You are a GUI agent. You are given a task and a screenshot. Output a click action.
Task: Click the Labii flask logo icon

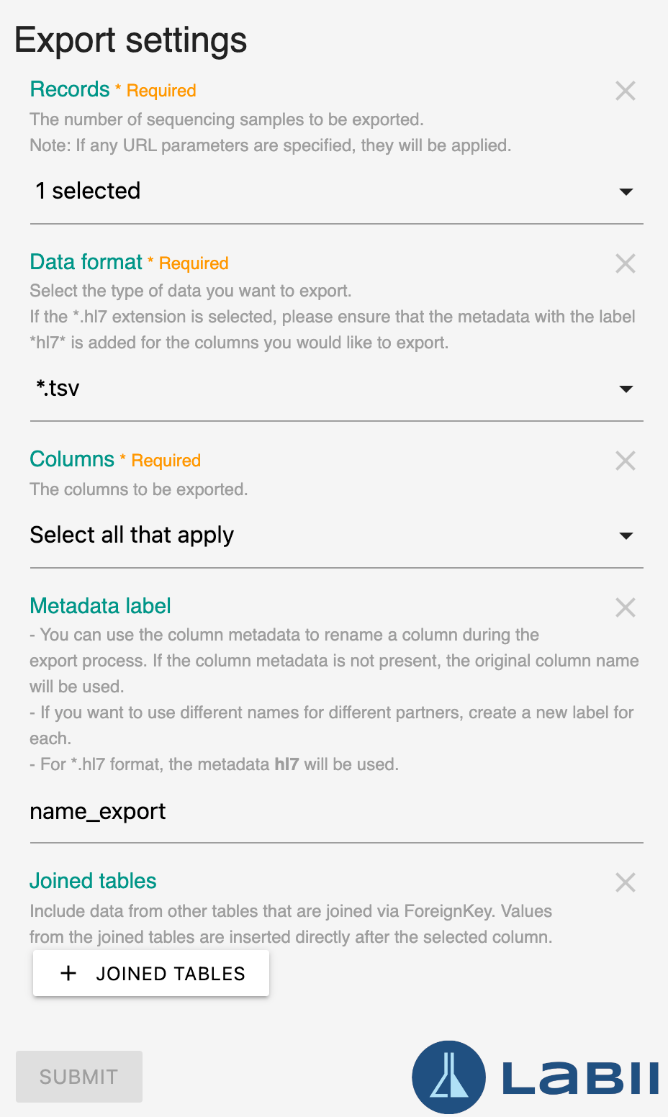pyautogui.click(x=449, y=1077)
